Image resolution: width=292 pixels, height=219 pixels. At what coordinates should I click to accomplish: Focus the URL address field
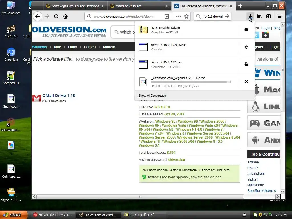click(123, 16)
